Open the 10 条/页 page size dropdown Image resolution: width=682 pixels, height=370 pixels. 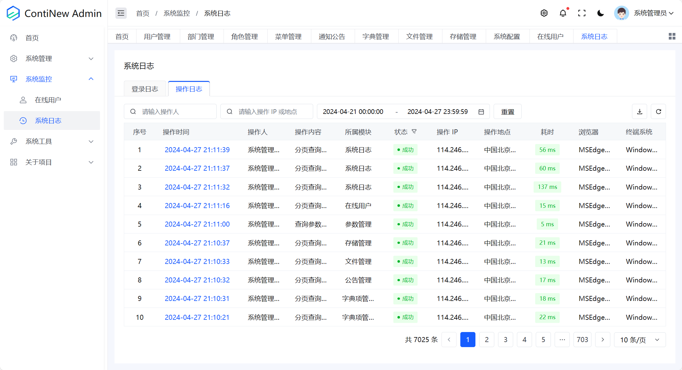(640, 340)
